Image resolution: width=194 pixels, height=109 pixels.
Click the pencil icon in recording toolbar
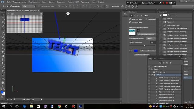pos(160,3)
